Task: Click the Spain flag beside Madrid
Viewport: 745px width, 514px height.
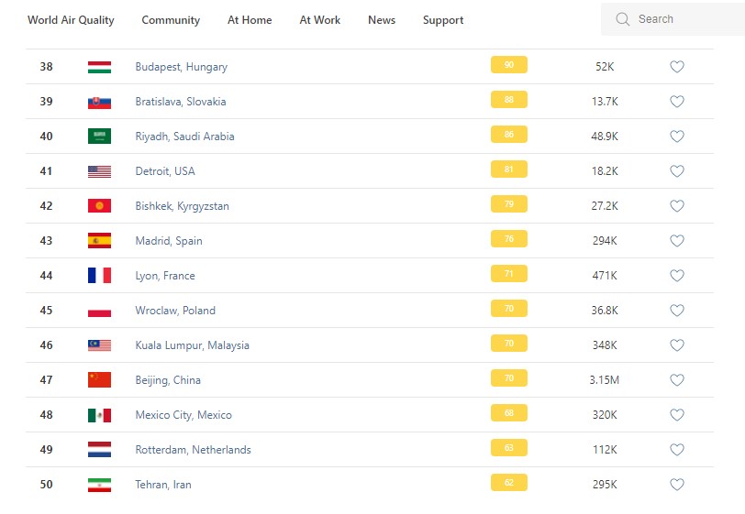Action: [x=99, y=241]
